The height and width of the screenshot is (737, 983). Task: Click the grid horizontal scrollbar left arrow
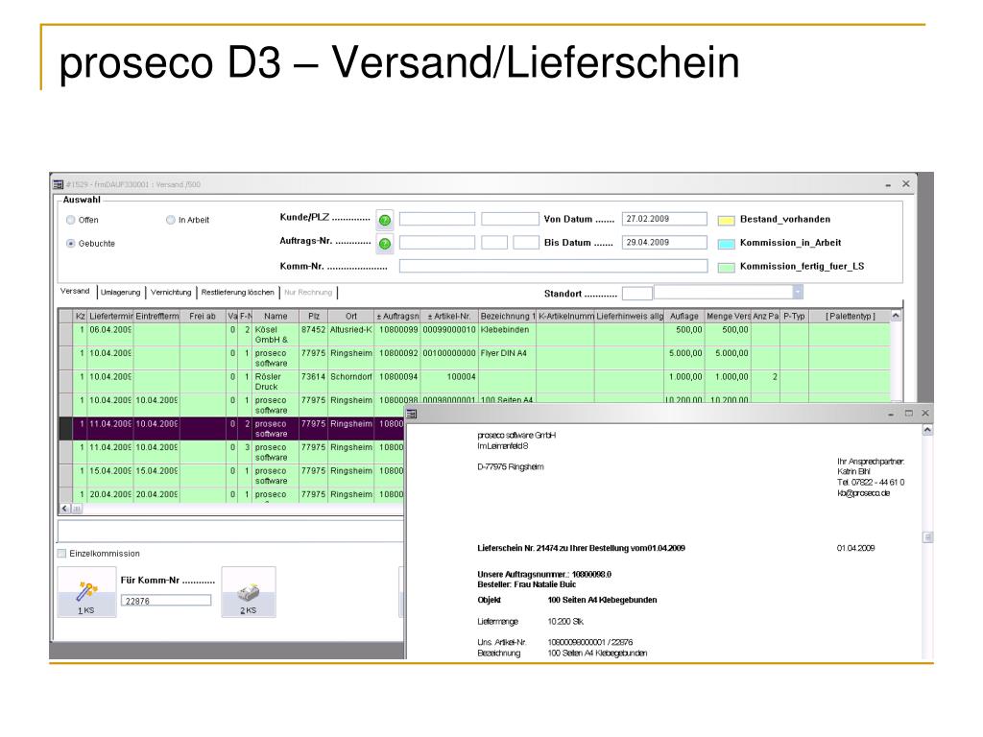(65, 509)
